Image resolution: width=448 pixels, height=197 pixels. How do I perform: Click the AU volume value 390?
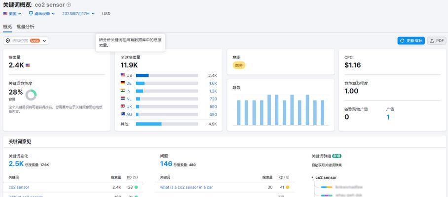point(214,114)
